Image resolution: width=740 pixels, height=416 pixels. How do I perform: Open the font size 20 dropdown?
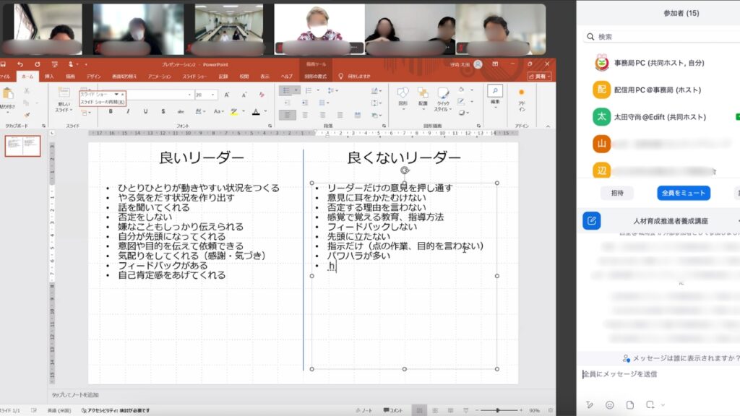tap(213, 95)
